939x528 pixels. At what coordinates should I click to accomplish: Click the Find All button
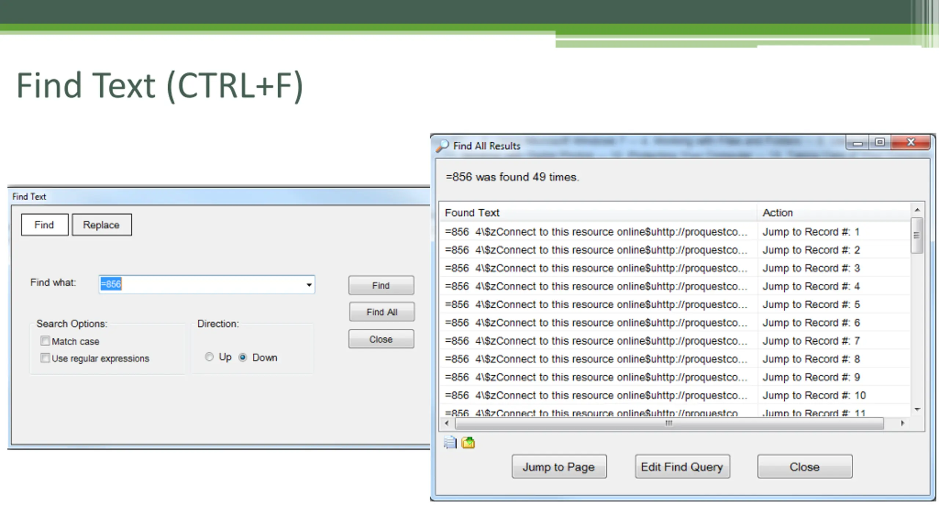[382, 312]
